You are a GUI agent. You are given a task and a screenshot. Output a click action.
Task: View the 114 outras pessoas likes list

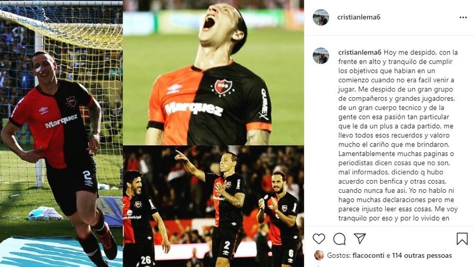(422, 256)
